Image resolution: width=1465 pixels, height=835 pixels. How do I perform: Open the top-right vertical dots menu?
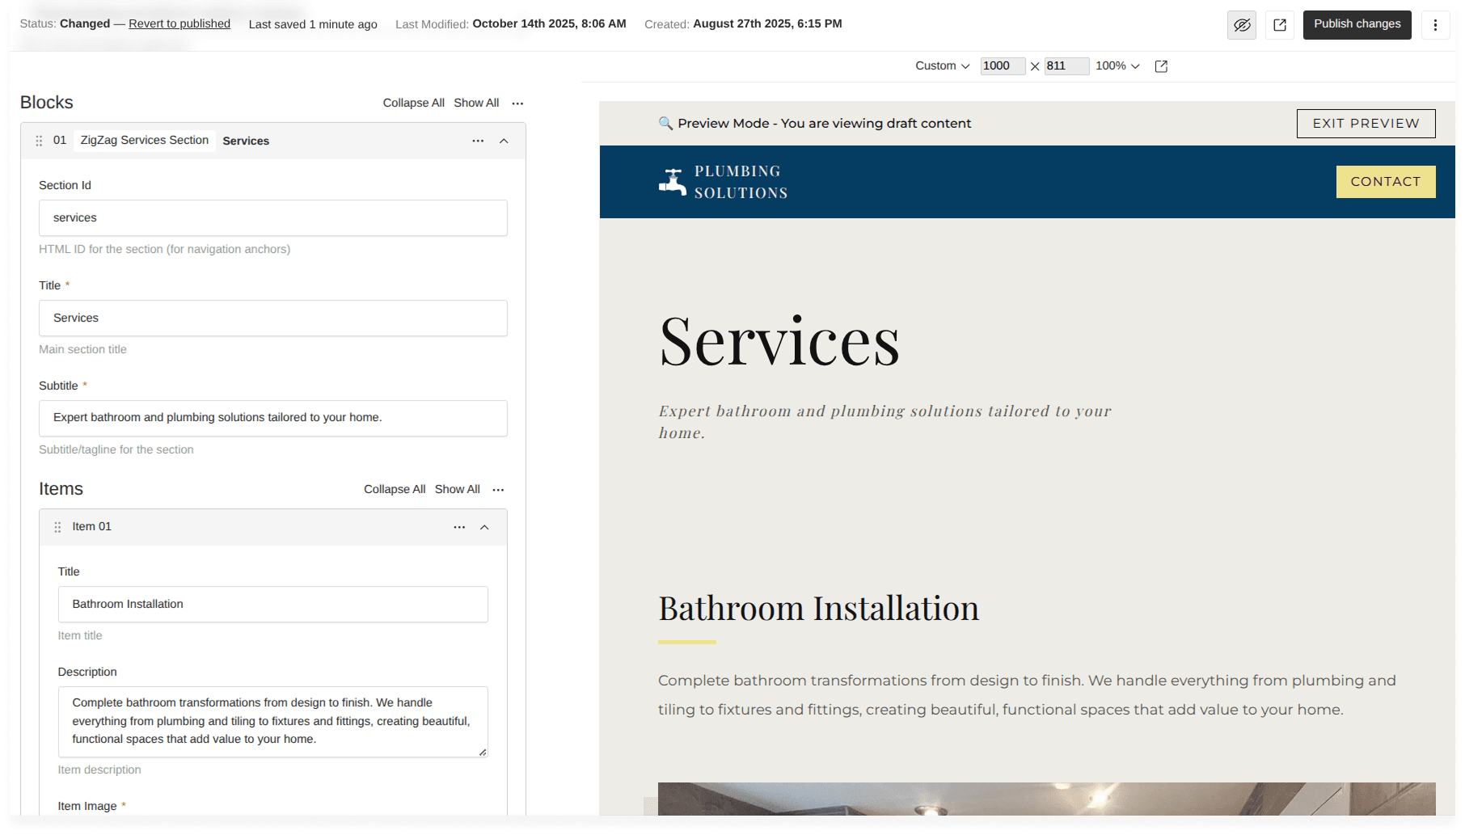pyautogui.click(x=1435, y=25)
